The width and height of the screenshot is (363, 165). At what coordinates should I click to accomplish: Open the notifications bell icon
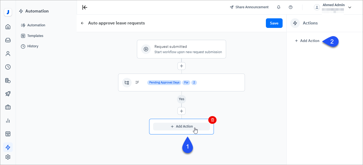[x=279, y=7]
